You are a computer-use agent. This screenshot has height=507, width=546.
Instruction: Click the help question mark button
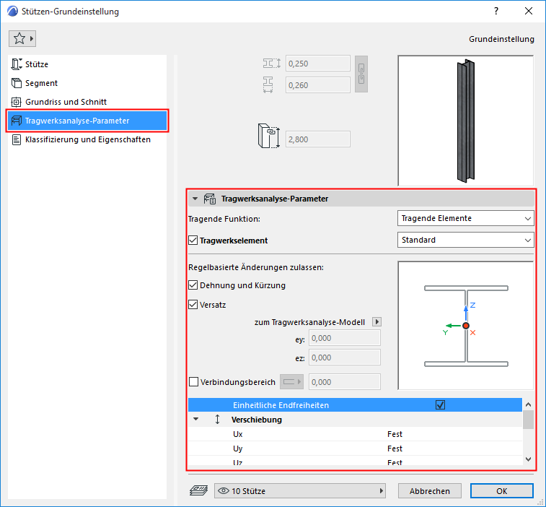(496, 11)
